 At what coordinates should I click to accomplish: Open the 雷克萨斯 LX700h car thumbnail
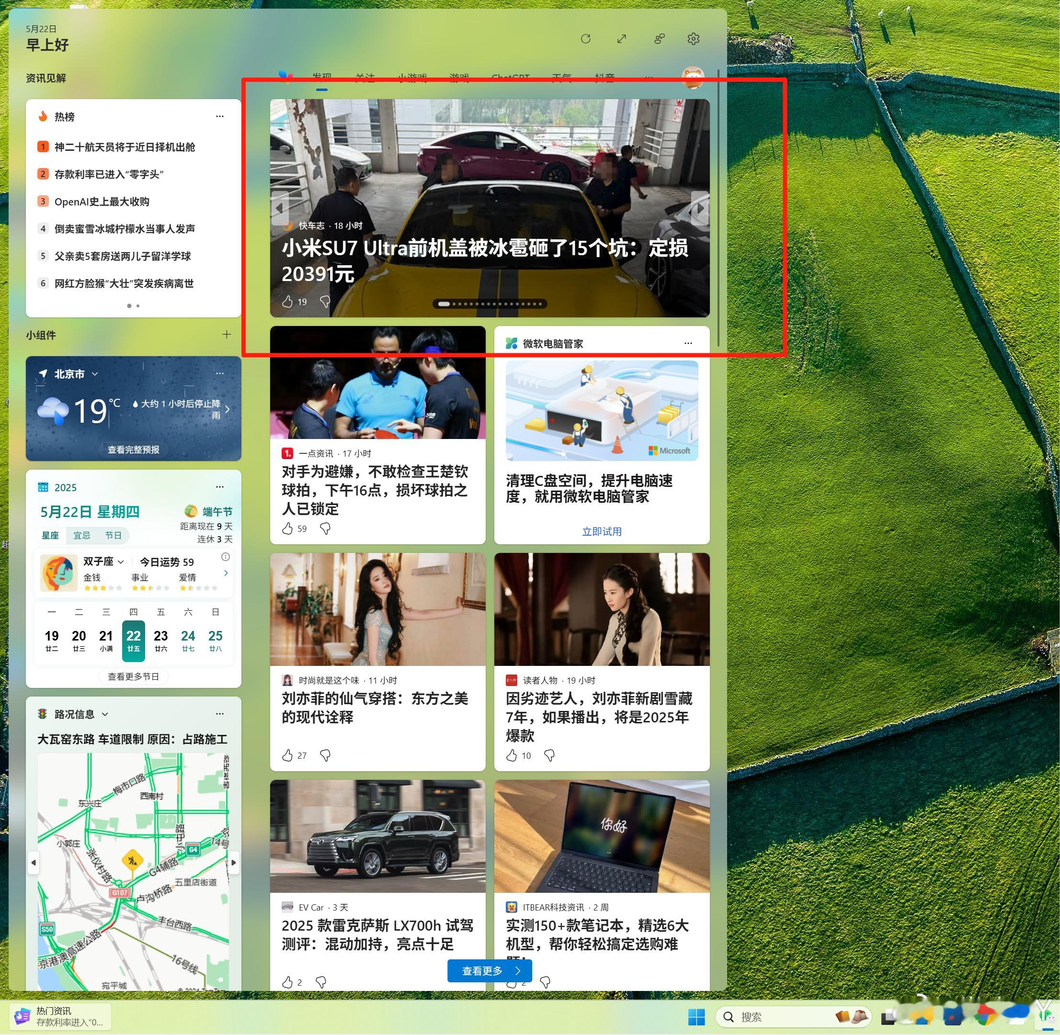[x=377, y=836]
